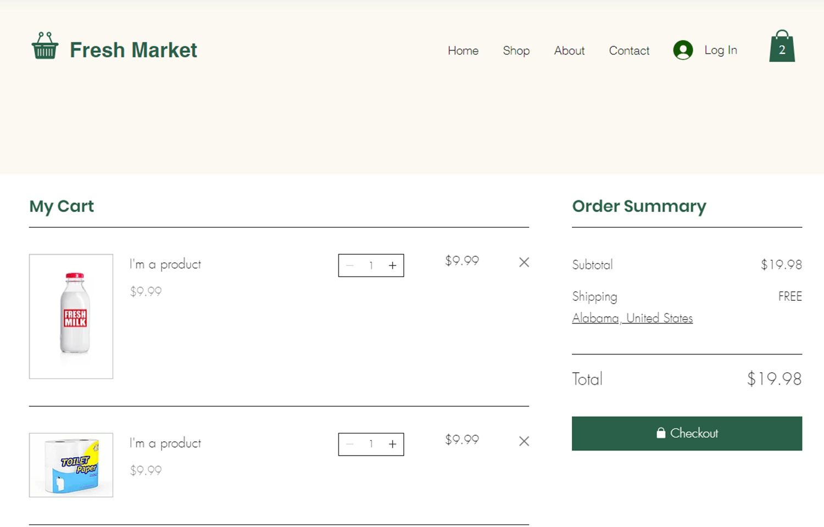The width and height of the screenshot is (824, 527).
Task: Remove the Fresh Milk item with the X icon
Action: coord(524,262)
